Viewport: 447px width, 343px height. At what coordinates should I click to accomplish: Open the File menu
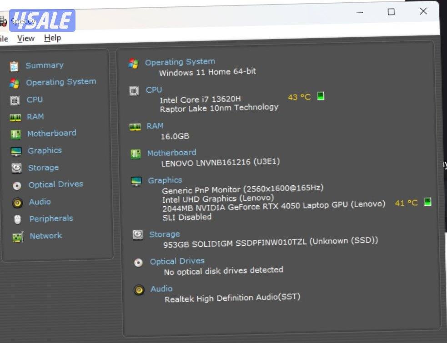point(4,39)
